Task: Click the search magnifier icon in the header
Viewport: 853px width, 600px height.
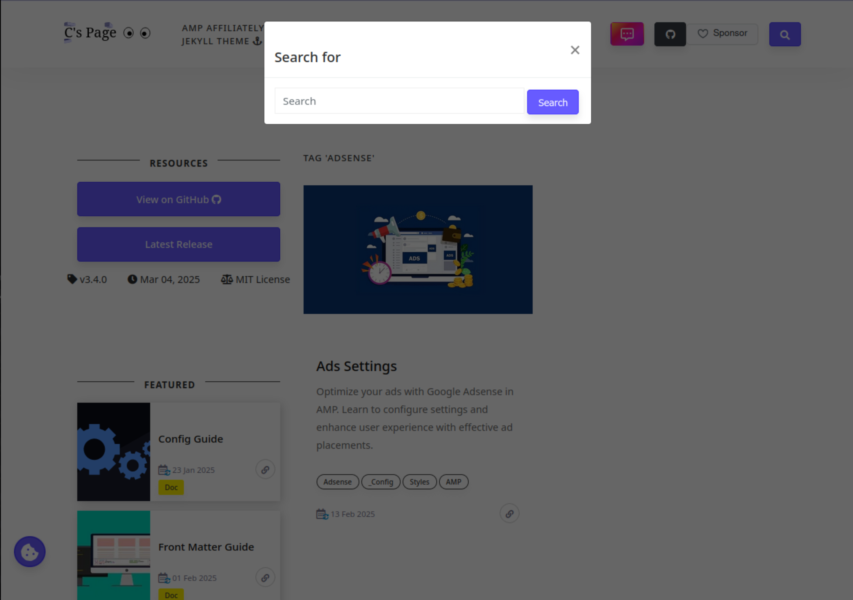Action: click(784, 34)
